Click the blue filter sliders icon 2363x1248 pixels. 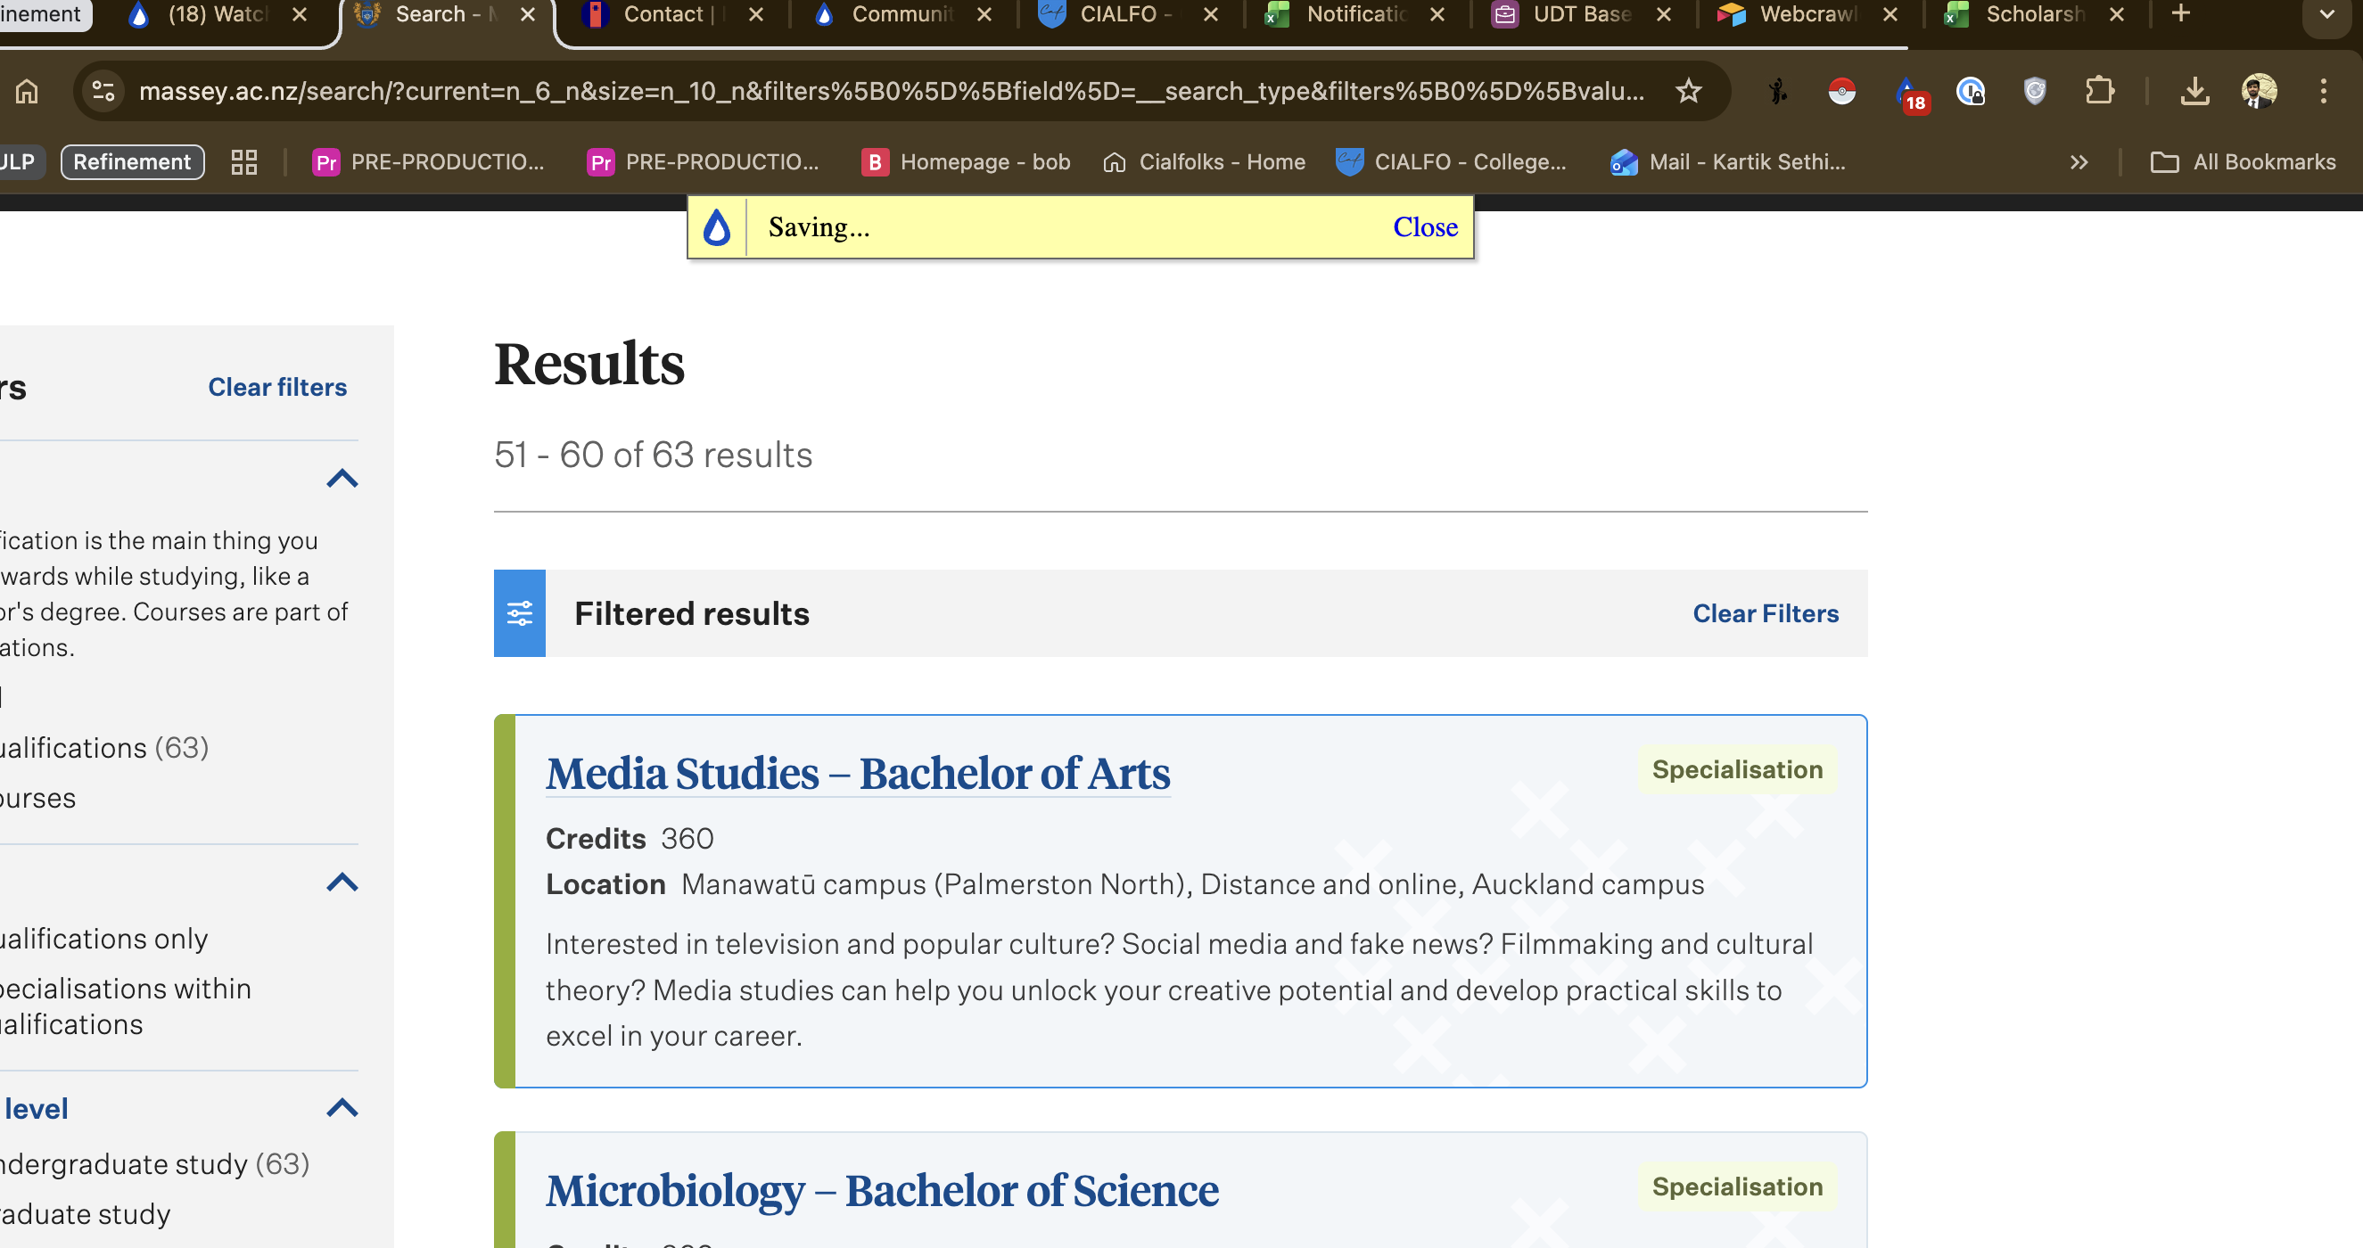click(x=519, y=613)
